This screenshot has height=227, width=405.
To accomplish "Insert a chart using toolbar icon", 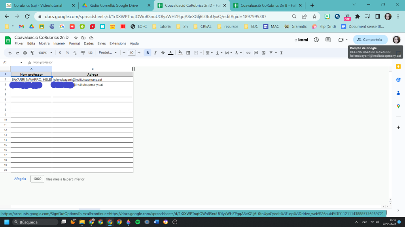I will (x=263, y=53).
